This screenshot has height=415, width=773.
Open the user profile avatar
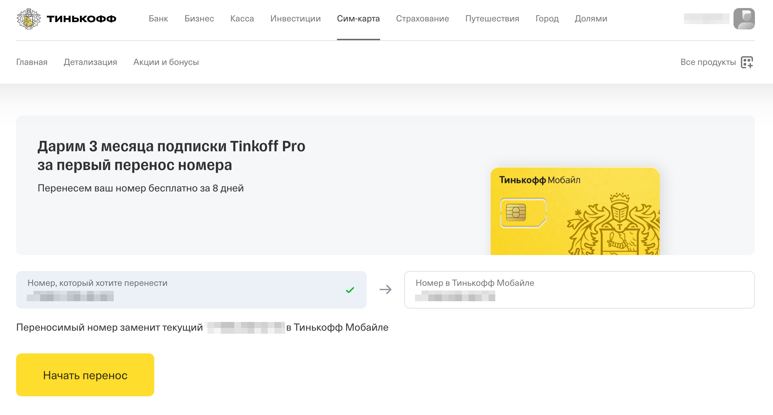click(x=744, y=19)
